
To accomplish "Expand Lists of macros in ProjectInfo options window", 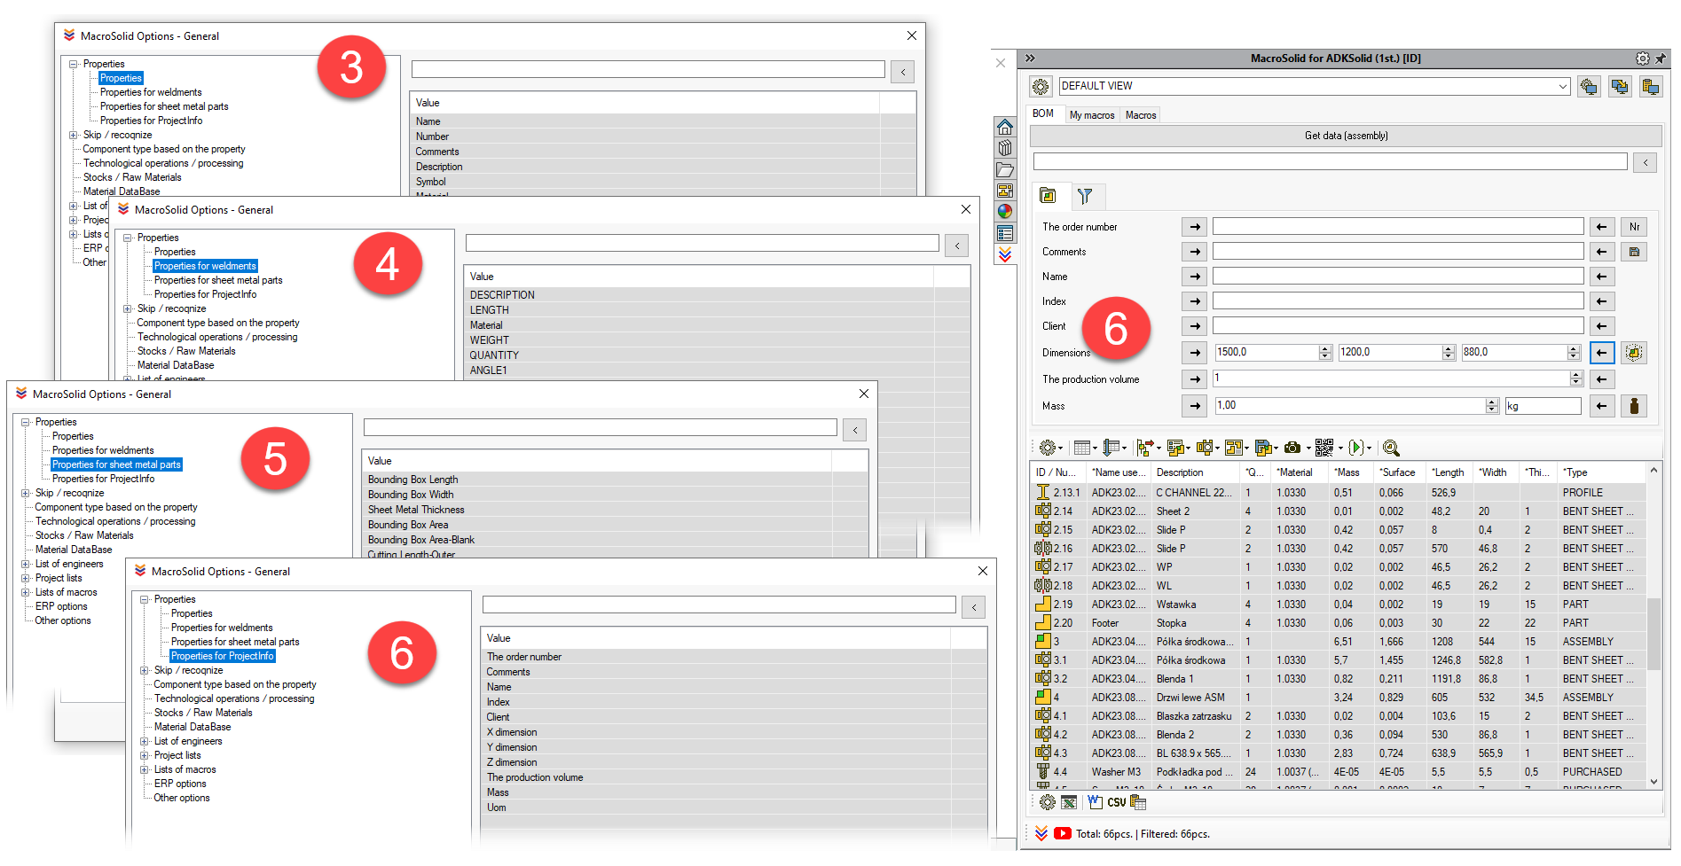I will pyautogui.click(x=145, y=770).
